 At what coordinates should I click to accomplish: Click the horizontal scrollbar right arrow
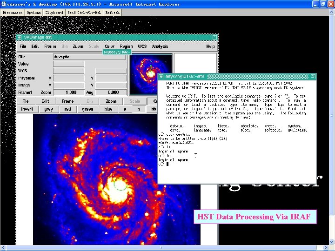326,248
